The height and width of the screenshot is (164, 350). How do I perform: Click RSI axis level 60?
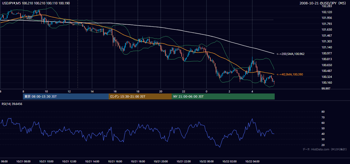[323, 123]
